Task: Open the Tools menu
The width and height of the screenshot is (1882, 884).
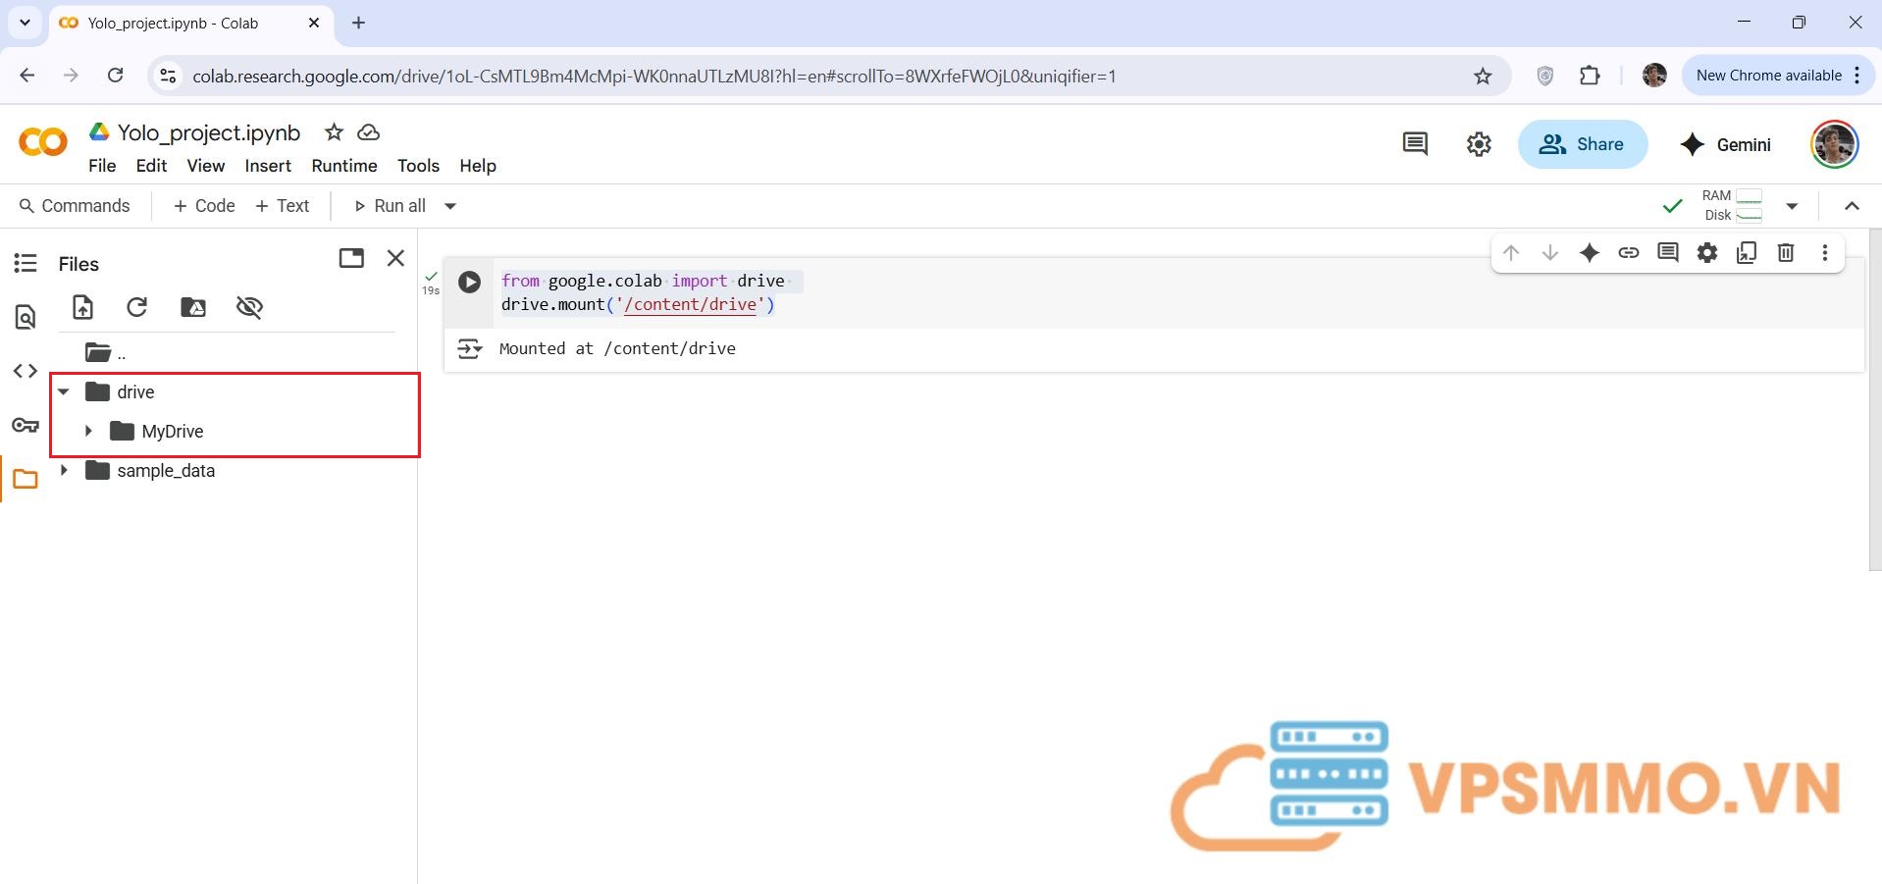Action: [x=418, y=166]
